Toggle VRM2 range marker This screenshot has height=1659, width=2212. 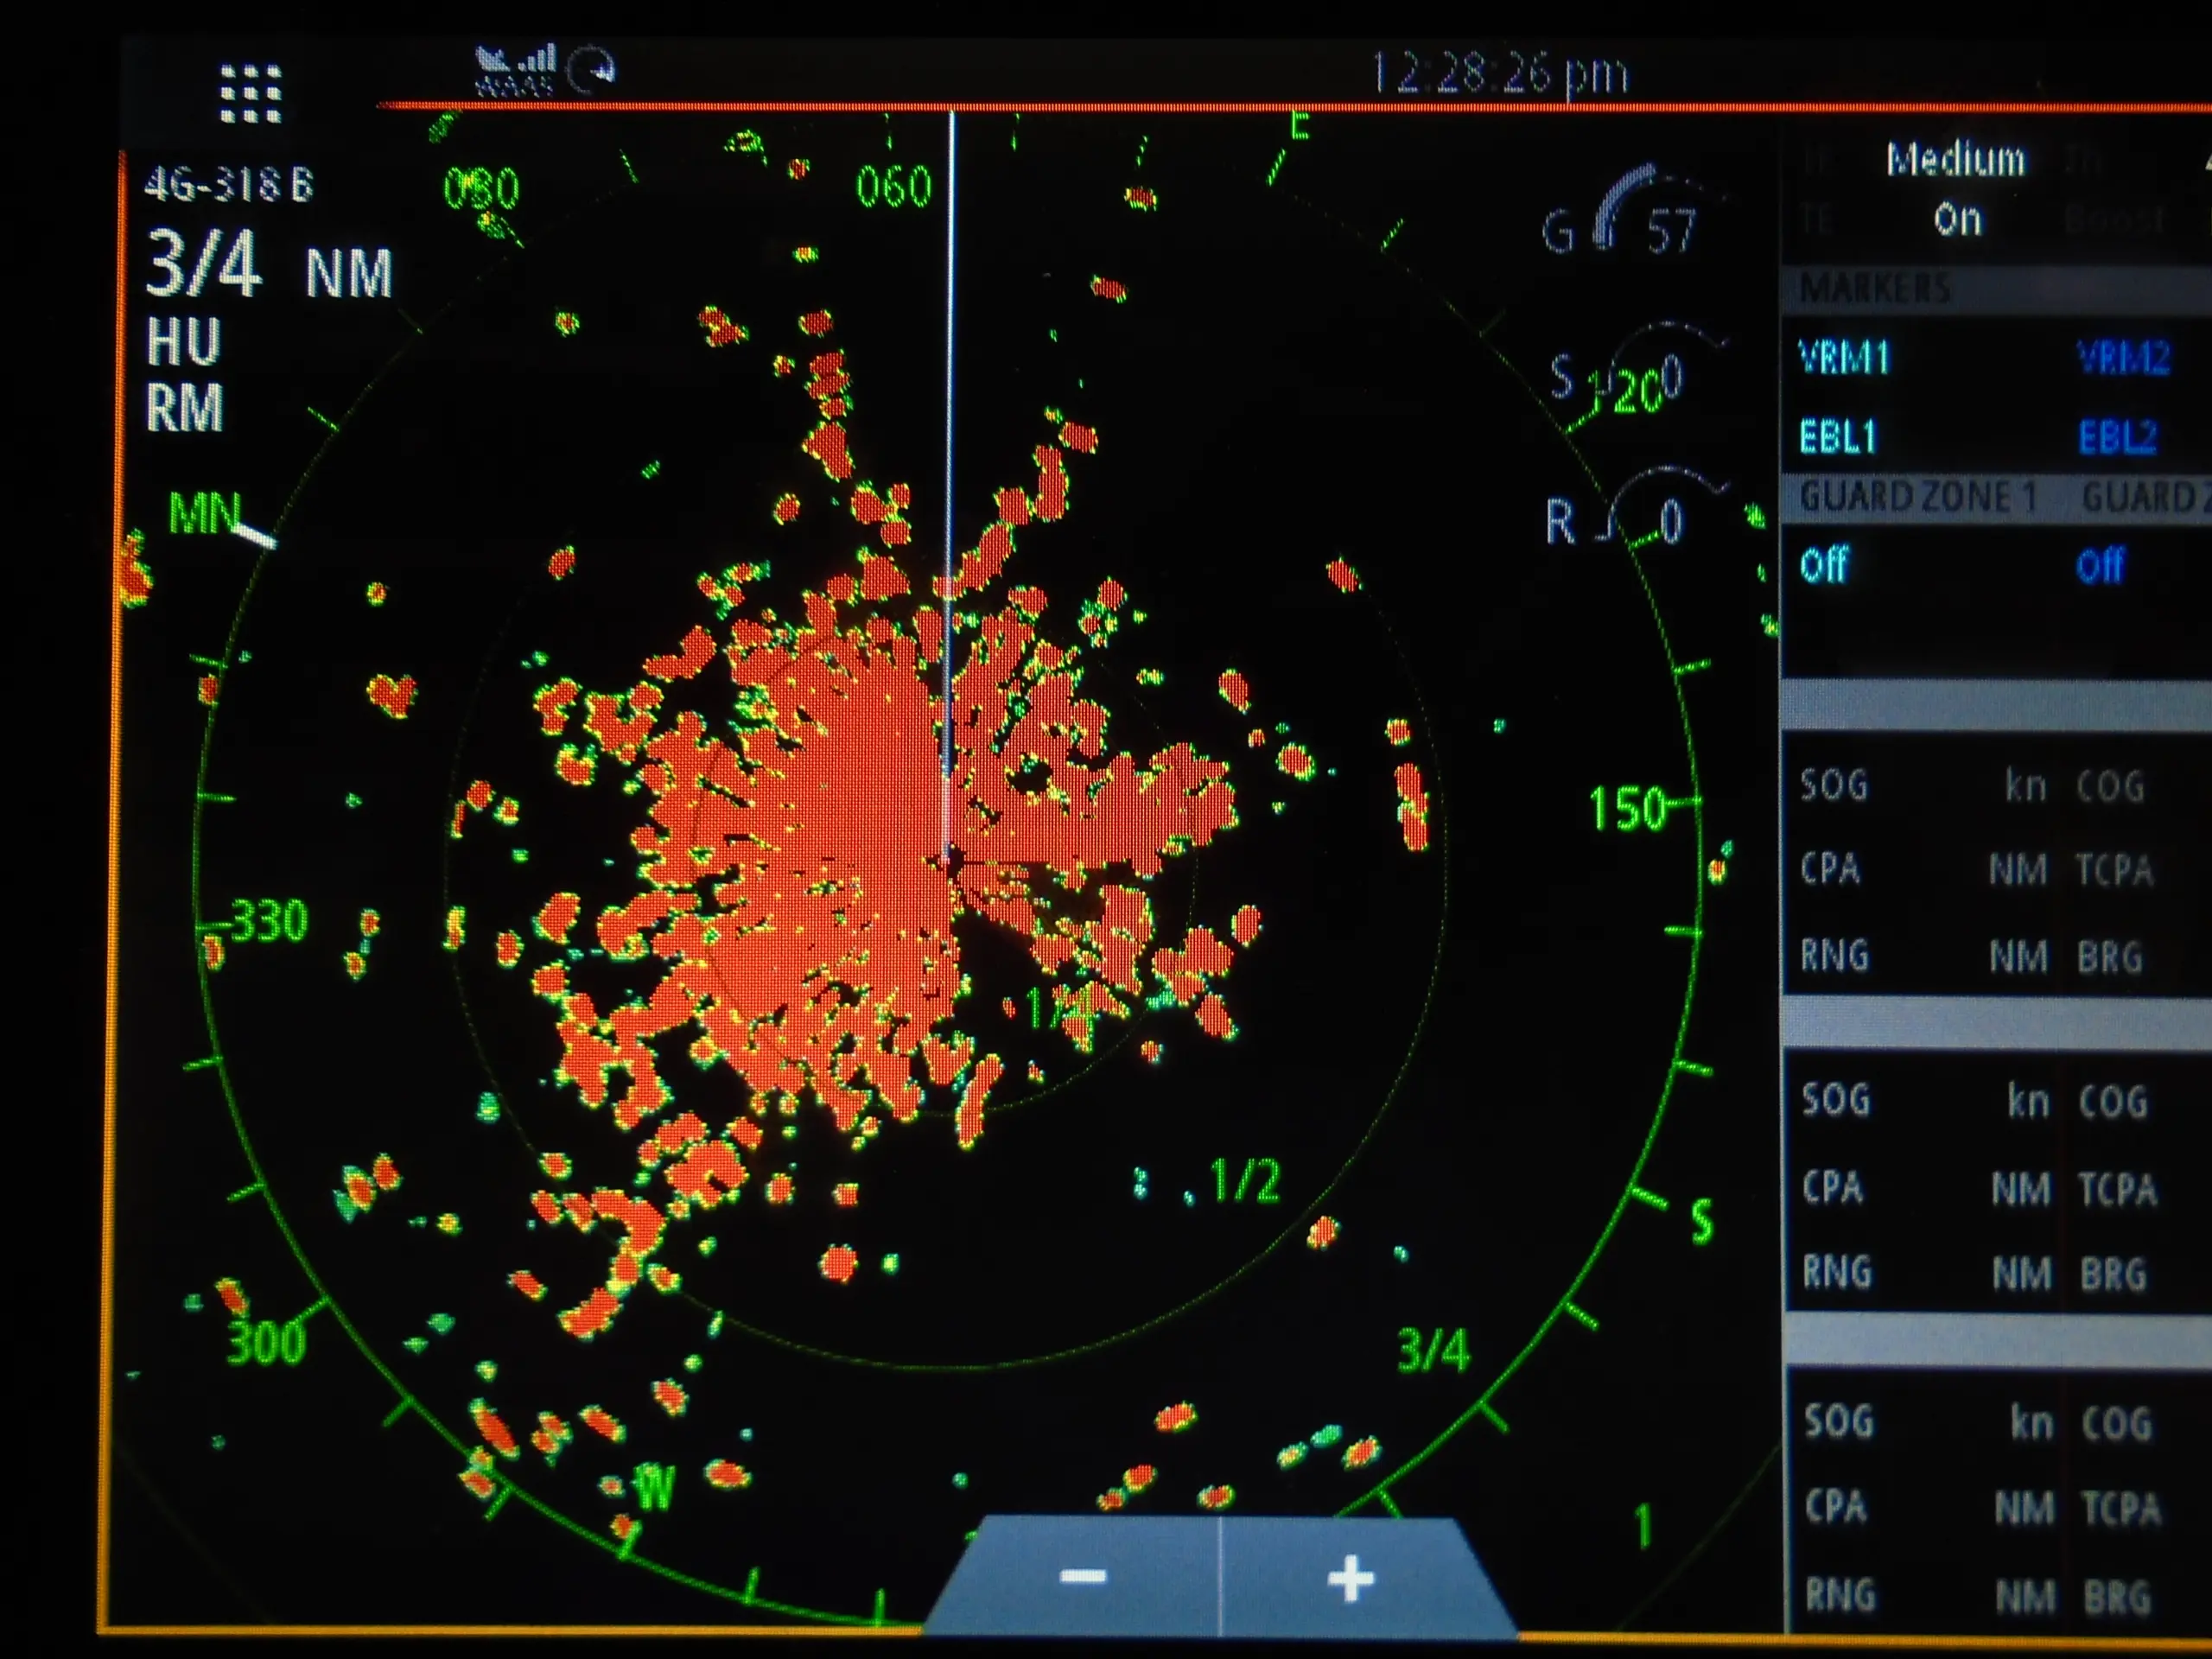pyautogui.click(x=2124, y=357)
